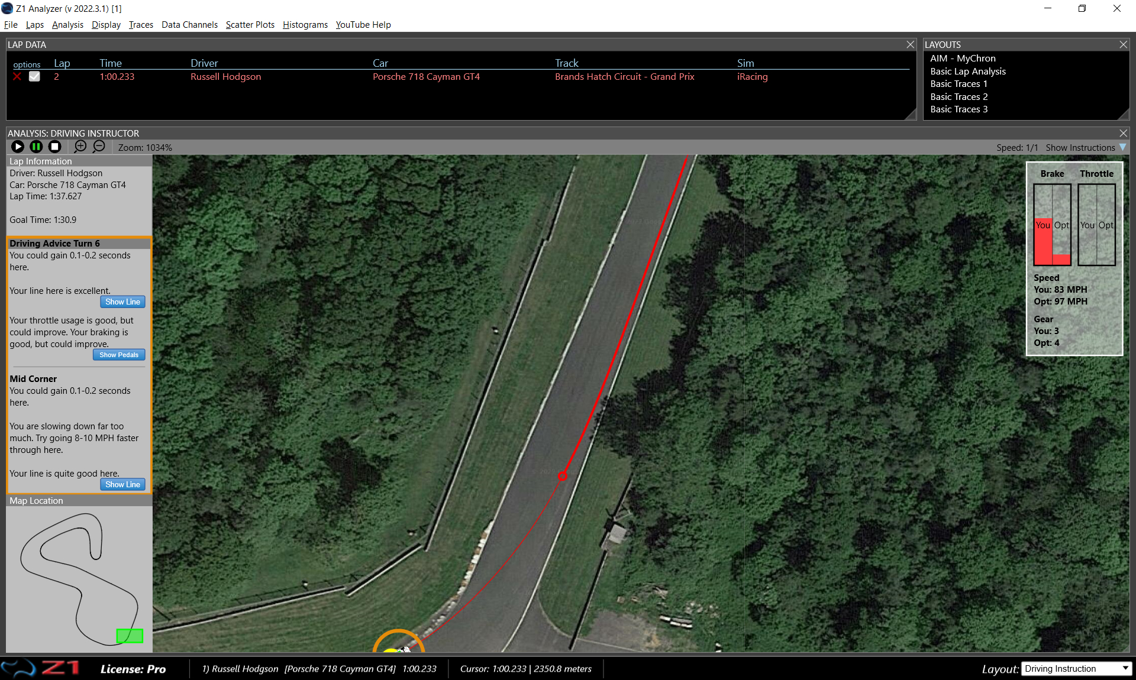The height and width of the screenshot is (680, 1136).
Task: Click the Car column header
Action: [380, 63]
